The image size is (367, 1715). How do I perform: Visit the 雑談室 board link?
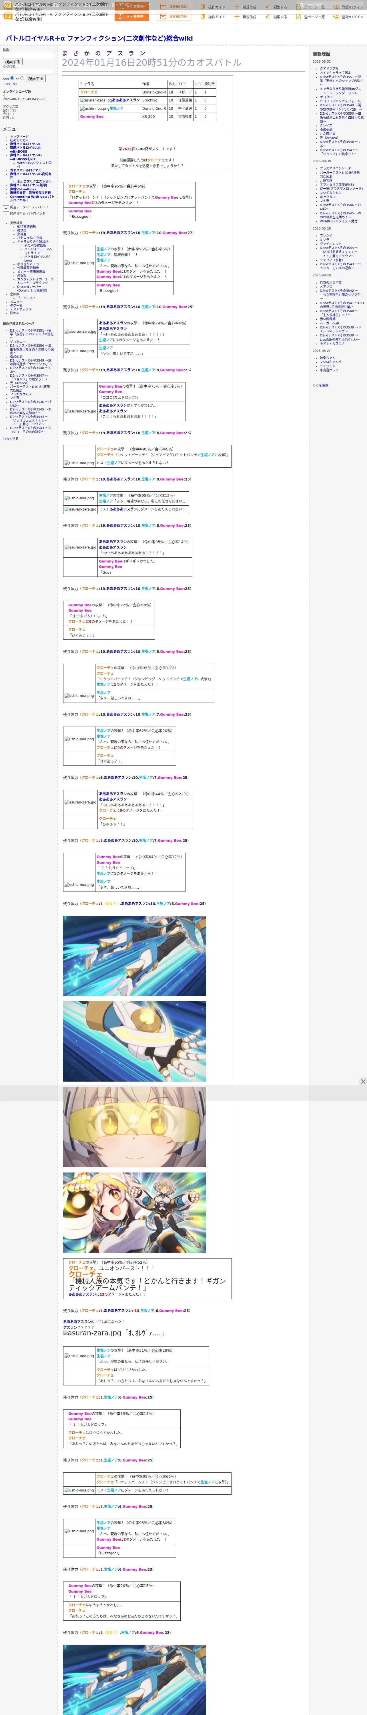tap(22, 230)
